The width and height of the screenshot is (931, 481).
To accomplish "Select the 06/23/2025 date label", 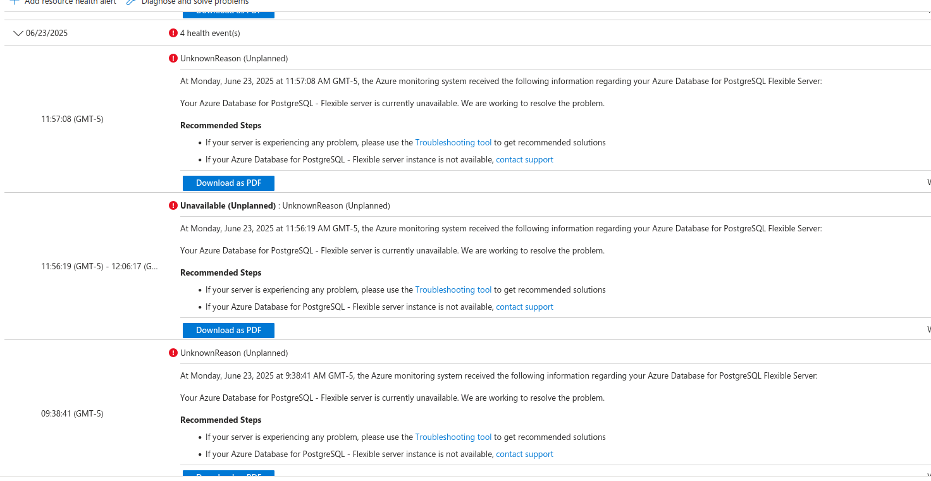I will coord(47,33).
